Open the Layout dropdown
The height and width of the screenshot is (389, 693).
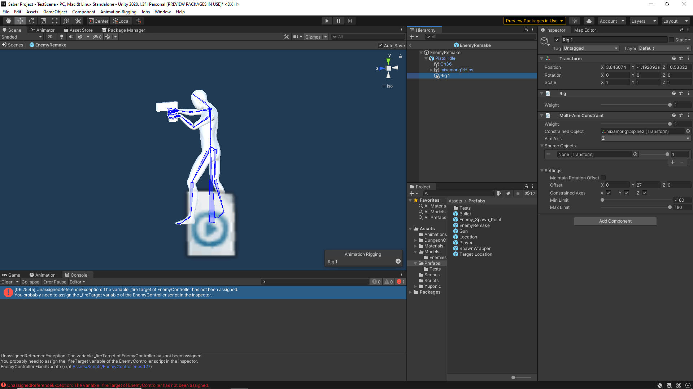click(x=675, y=21)
